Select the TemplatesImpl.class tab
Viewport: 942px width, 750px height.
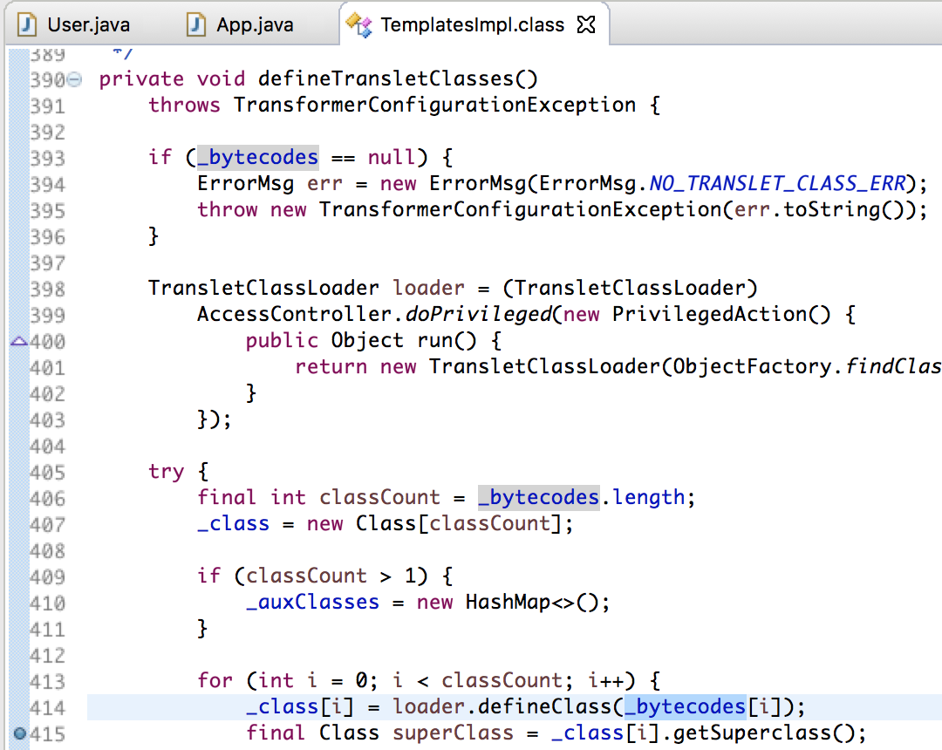[472, 24]
